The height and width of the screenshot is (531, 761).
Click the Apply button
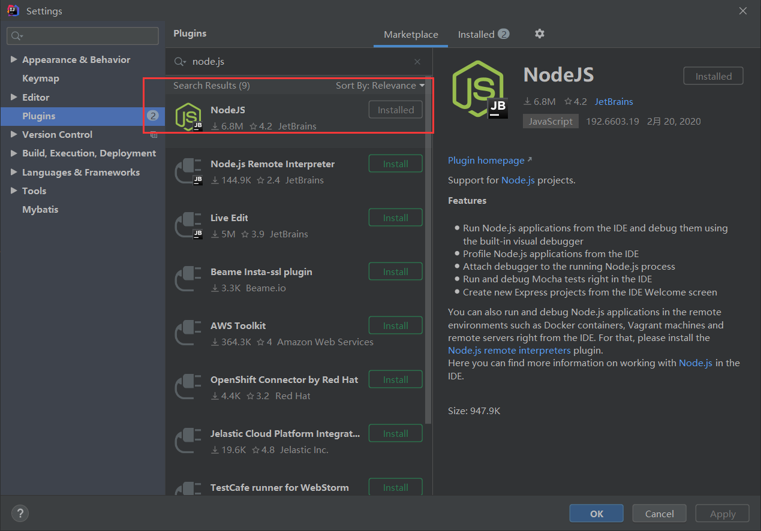[x=723, y=514]
